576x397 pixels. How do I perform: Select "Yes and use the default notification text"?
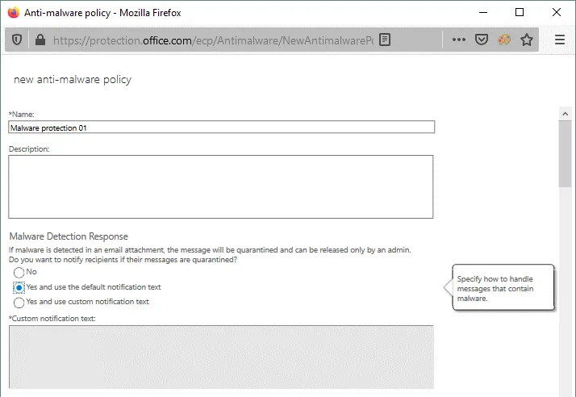(x=19, y=287)
